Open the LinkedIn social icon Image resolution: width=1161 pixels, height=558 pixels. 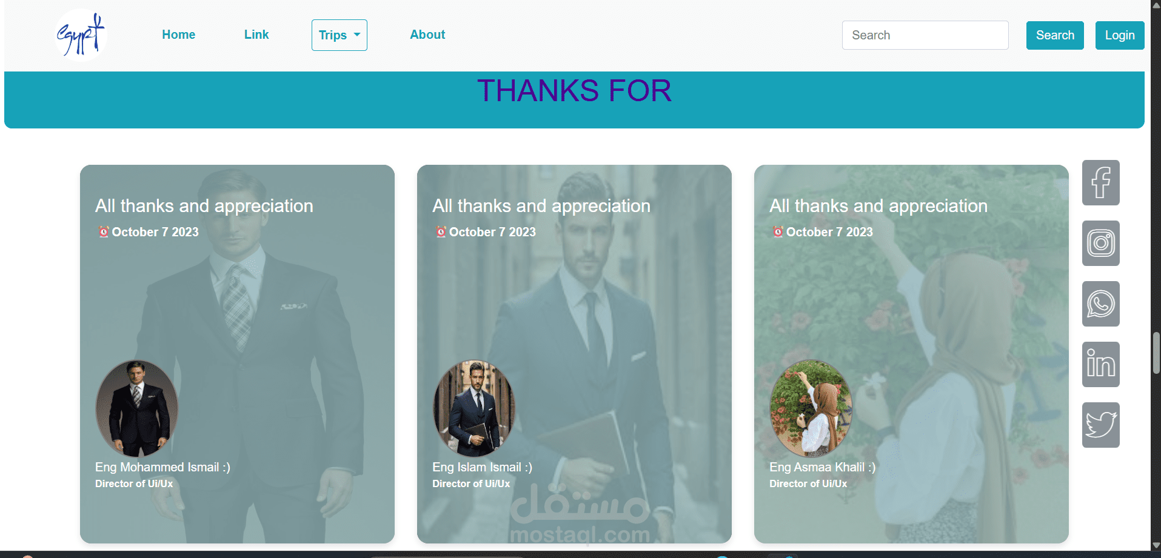(x=1100, y=364)
